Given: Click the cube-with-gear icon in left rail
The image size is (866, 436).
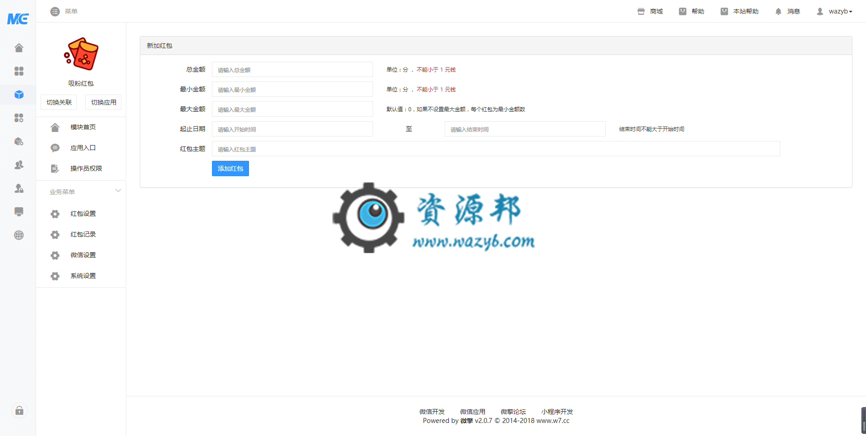Looking at the screenshot, I should tap(19, 141).
